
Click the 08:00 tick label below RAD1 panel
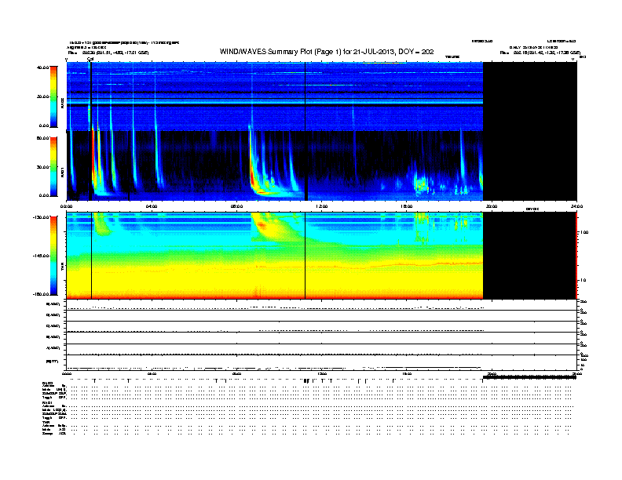pos(236,206)
